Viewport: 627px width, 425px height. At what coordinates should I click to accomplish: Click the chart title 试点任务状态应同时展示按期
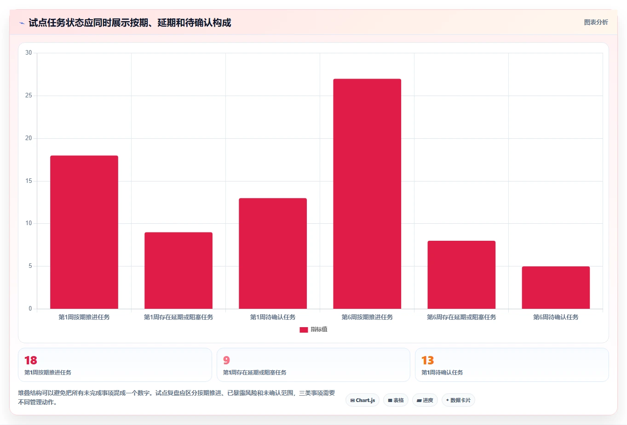(x=130, y=23)
